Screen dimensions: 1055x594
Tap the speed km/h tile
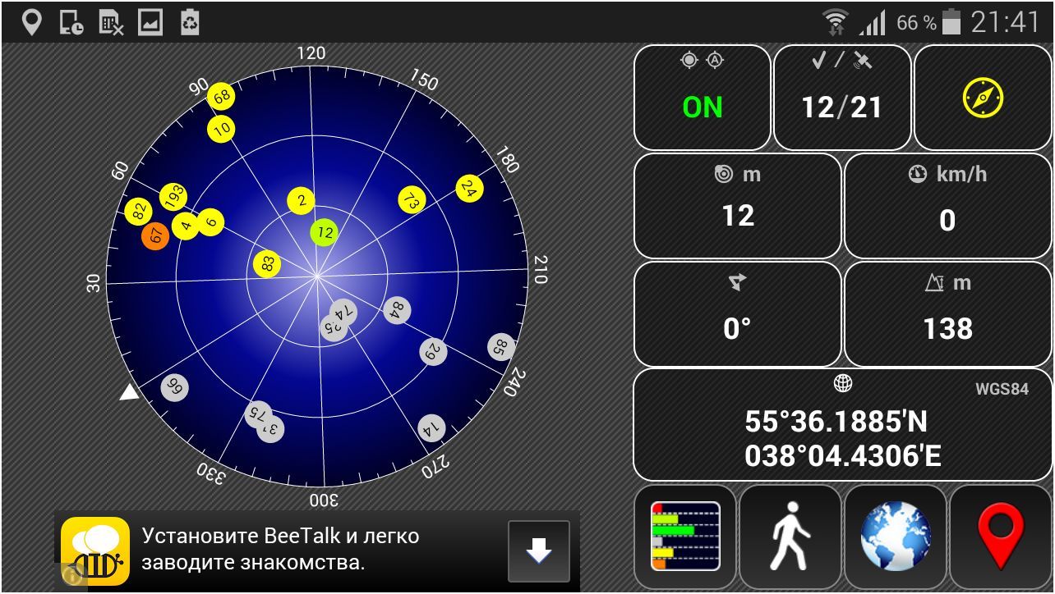coord(947,206)
